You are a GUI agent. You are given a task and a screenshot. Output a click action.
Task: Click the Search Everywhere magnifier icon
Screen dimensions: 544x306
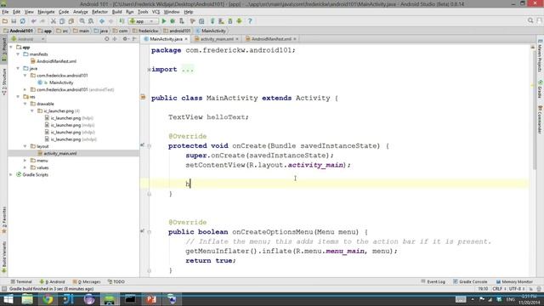(x=530, y=20)
